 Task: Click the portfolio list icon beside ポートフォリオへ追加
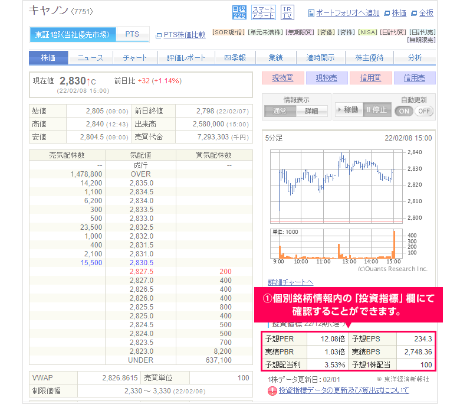311,13
